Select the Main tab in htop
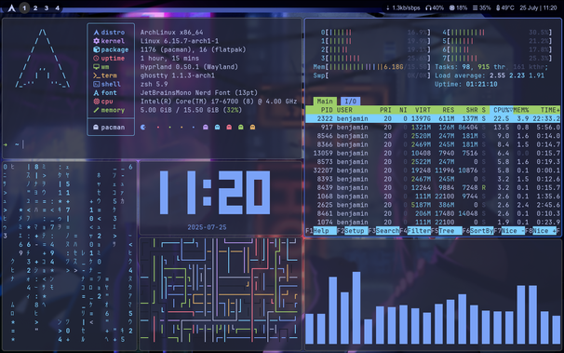Image resolution: width=564 pixels, height=353 pixels. point(325,102)
